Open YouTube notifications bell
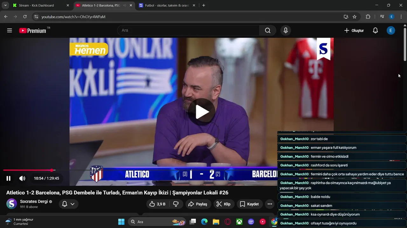407x228 pixels. coord(375,30)
